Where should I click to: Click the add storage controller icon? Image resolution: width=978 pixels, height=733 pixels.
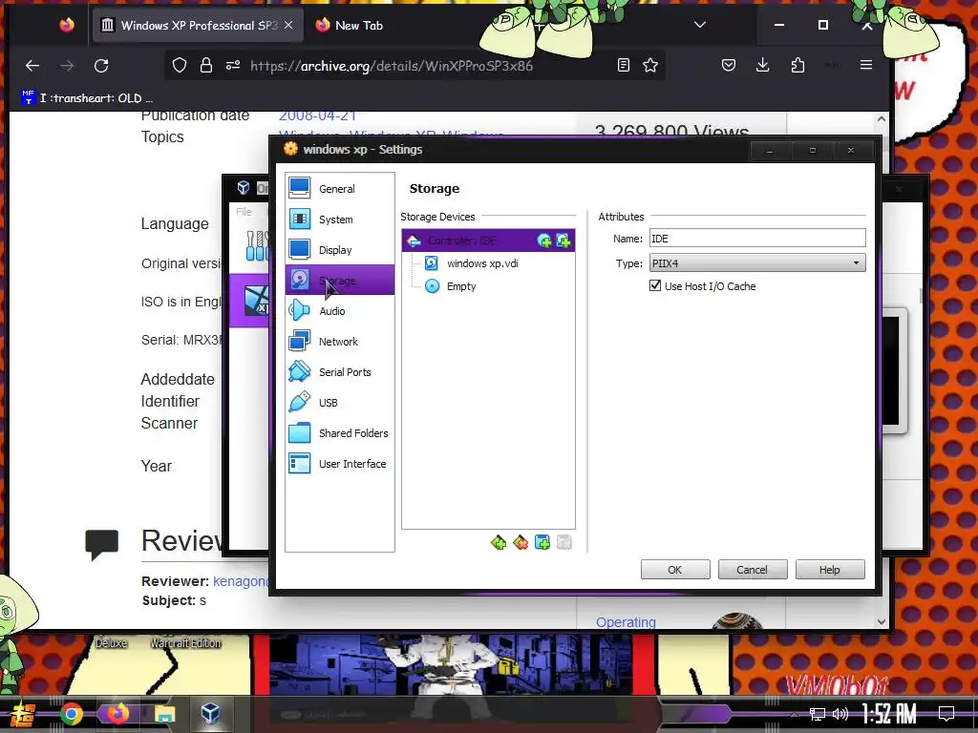499,543
